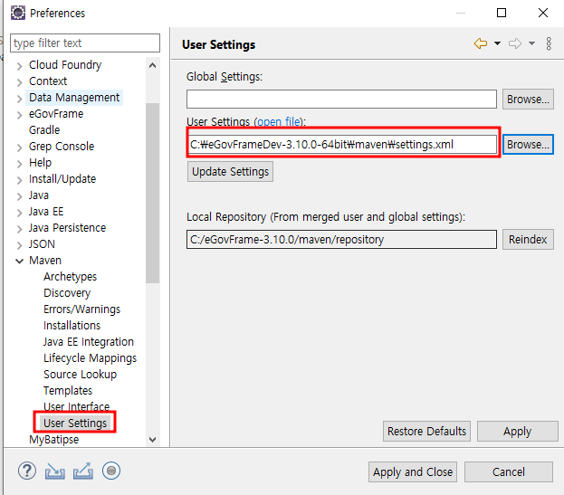Focus the type filter text box
The height and width of the screenshot is (495, 564).
[85, 43]
